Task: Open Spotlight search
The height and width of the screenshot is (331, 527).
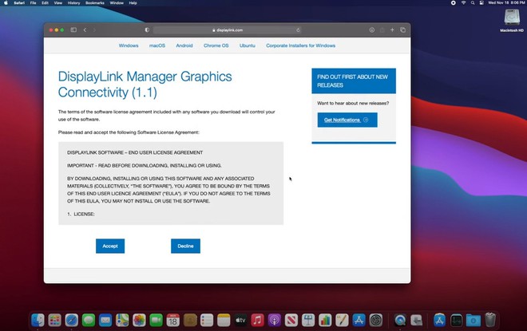Action: point(473,2)
